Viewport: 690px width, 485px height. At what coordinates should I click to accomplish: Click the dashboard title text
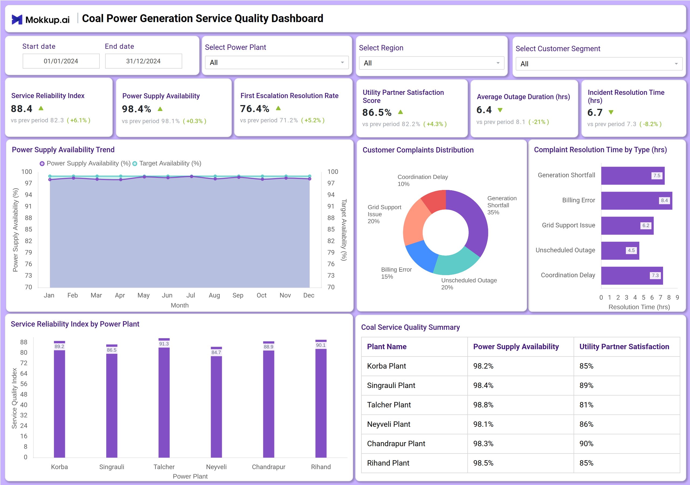point(202,18)
